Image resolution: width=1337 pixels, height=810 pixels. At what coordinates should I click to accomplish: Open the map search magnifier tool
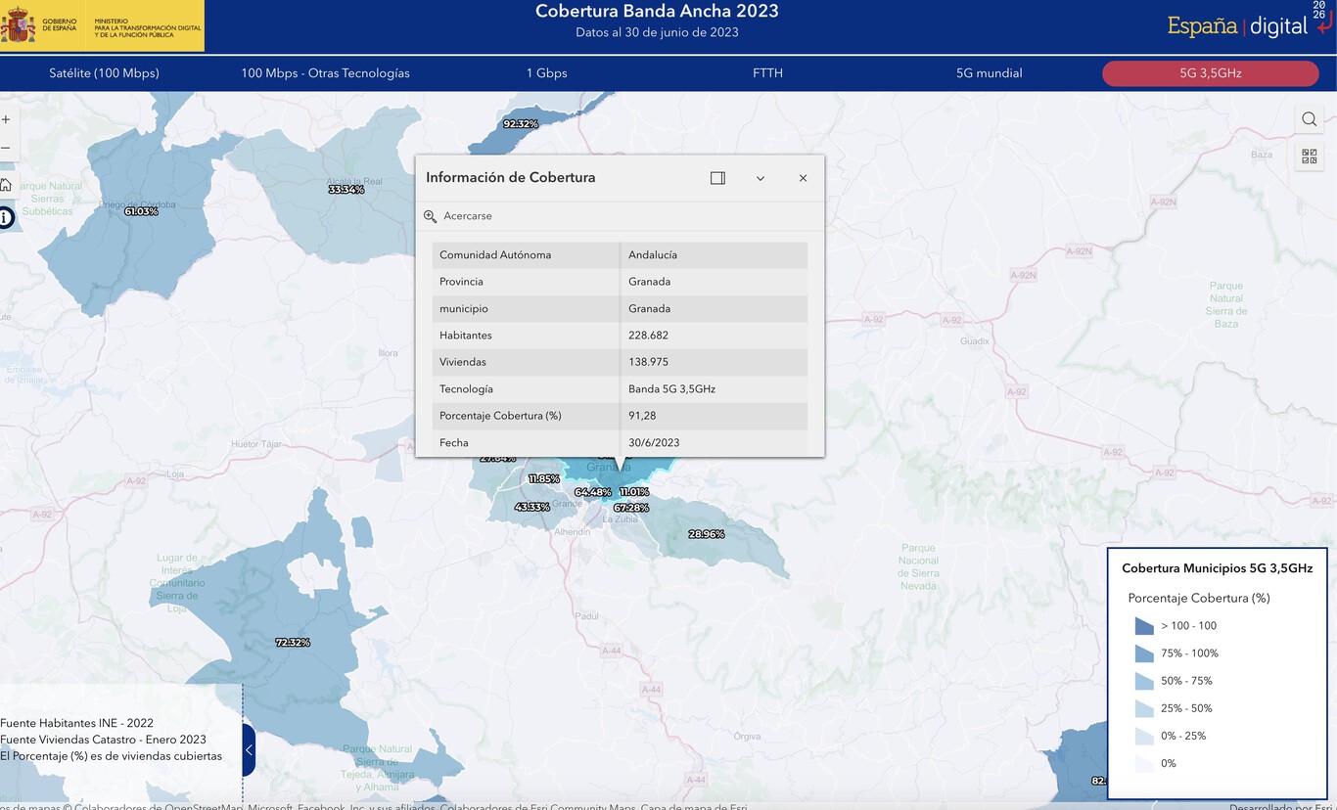coord(1309,119)
